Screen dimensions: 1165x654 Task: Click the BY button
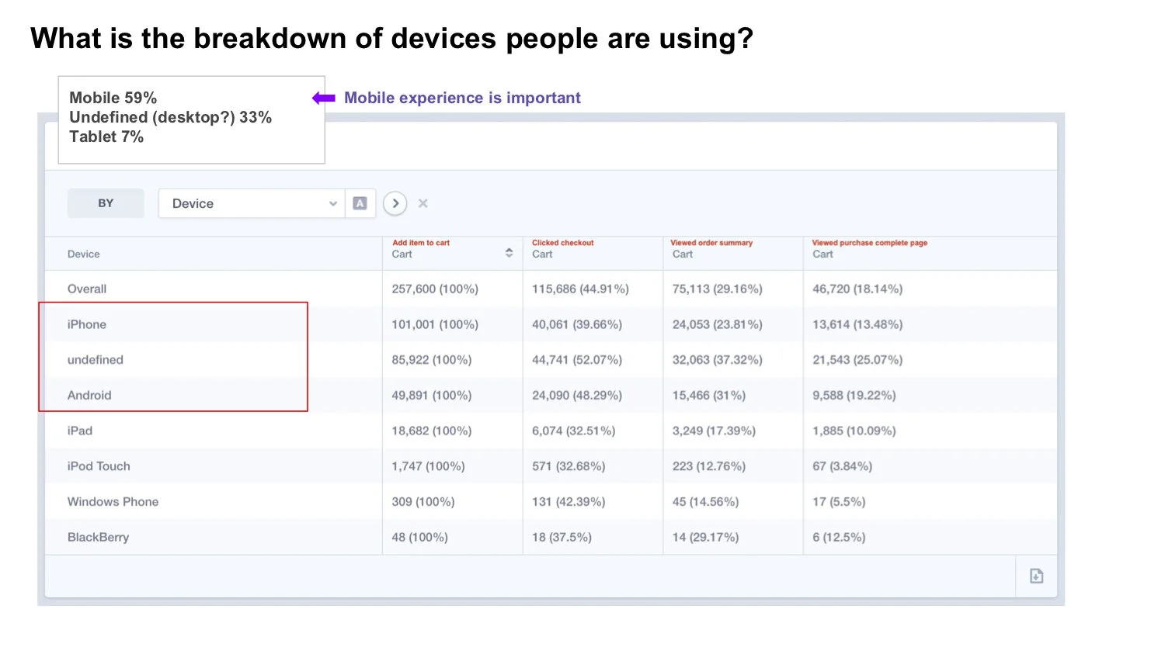106,203
